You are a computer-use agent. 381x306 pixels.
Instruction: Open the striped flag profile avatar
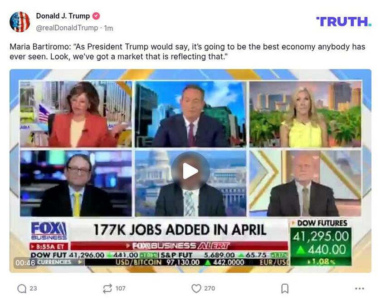[20, 22]
